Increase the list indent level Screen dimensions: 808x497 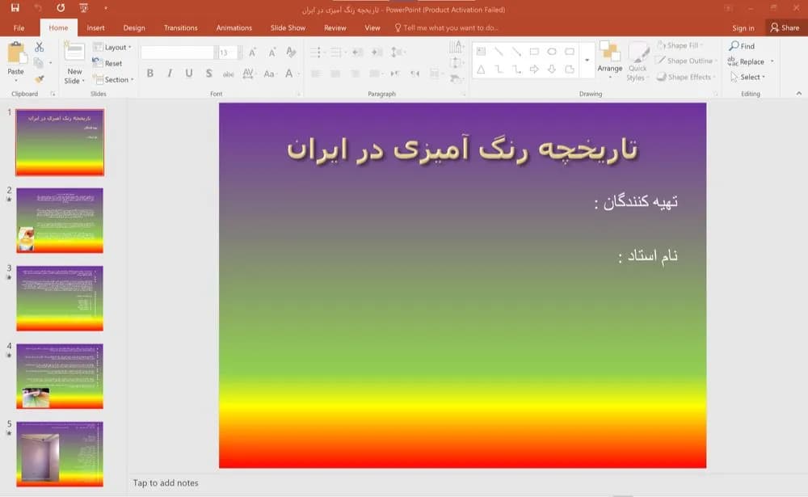(x=377, y=52)
